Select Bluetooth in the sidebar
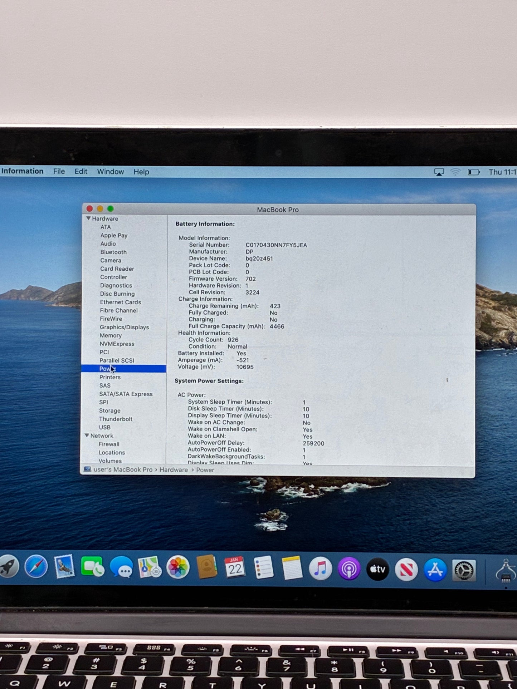 click(113, 252)
